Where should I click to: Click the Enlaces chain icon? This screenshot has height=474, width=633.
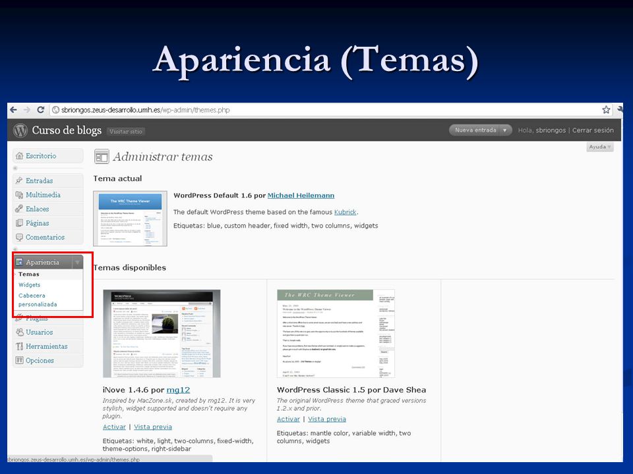tap(19, 209)
